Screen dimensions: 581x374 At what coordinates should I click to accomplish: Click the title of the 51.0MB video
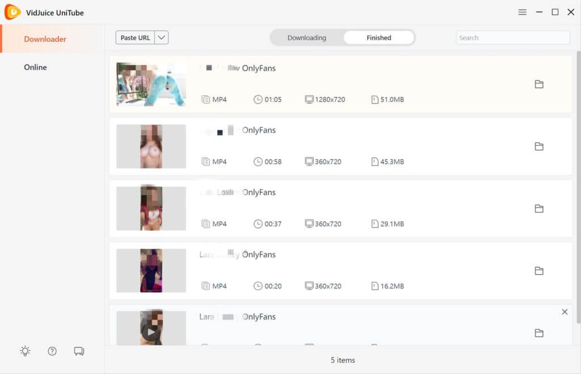tap(238, 68)
